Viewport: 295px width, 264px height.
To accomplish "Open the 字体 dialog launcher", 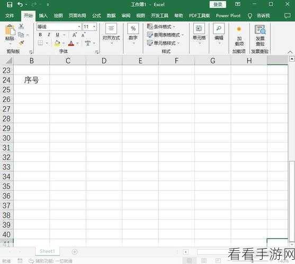I will click(97, 52).
